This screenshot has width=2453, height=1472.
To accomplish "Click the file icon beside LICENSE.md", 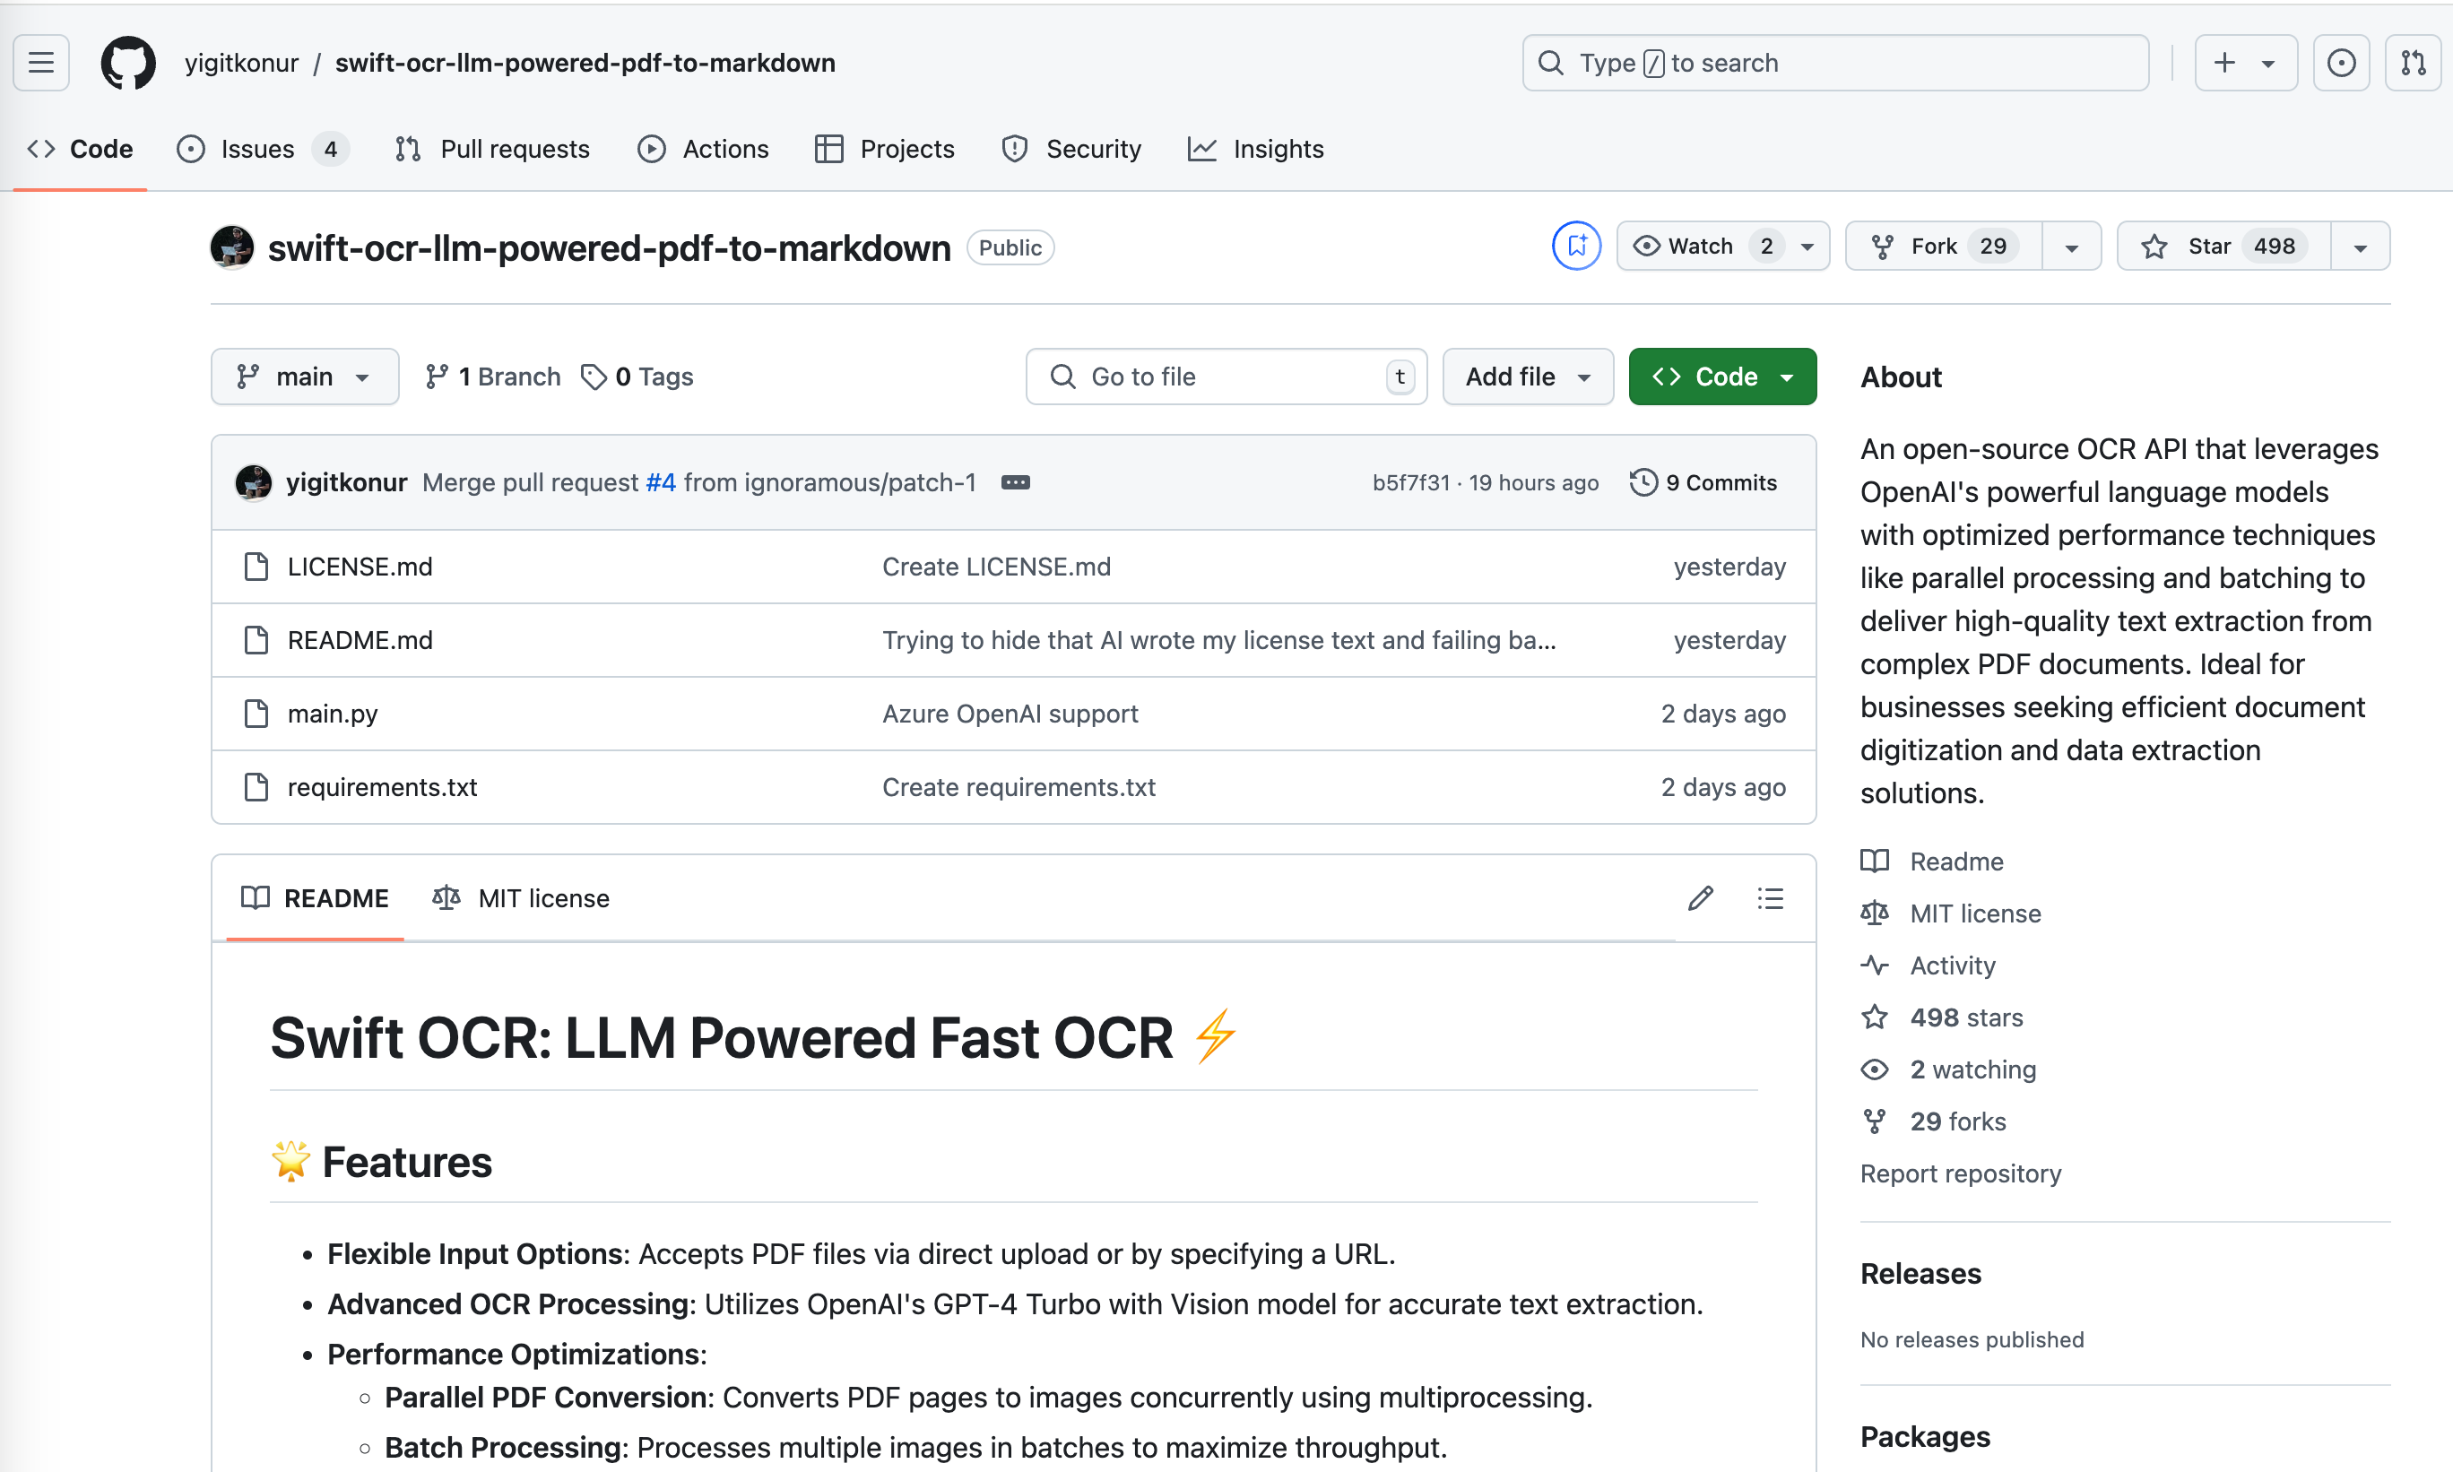I will tap(256, 567).
